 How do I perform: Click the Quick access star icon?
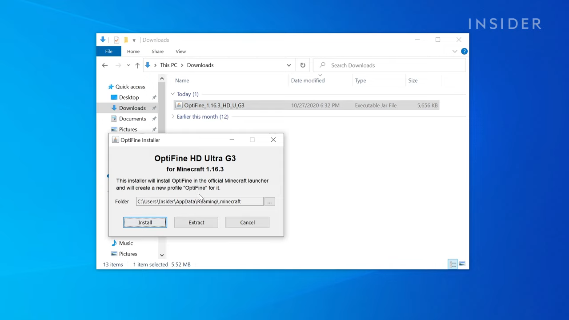tap(111, 87)
